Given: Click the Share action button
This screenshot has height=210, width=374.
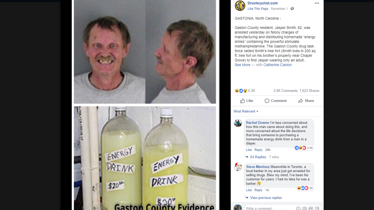Looking at the screenshot, I should coord(306,101).
